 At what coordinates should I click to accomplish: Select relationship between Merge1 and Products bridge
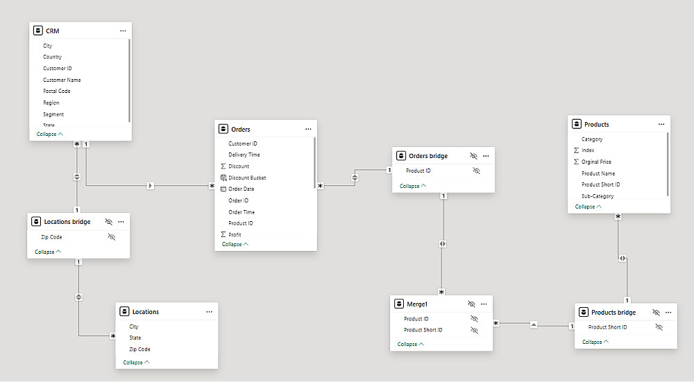coord(534,325)
